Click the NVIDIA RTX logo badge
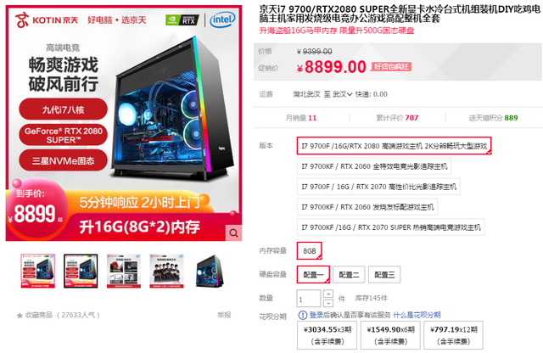 (182, 20)
